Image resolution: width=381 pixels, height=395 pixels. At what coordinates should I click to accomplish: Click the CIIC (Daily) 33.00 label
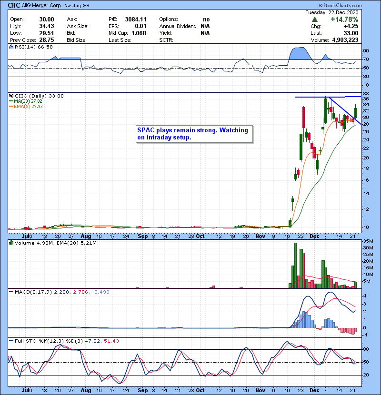[39, 96]
